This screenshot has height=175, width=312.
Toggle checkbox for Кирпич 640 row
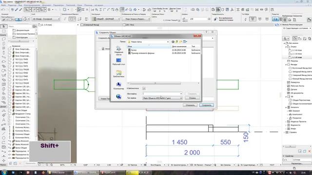[10, 107]
